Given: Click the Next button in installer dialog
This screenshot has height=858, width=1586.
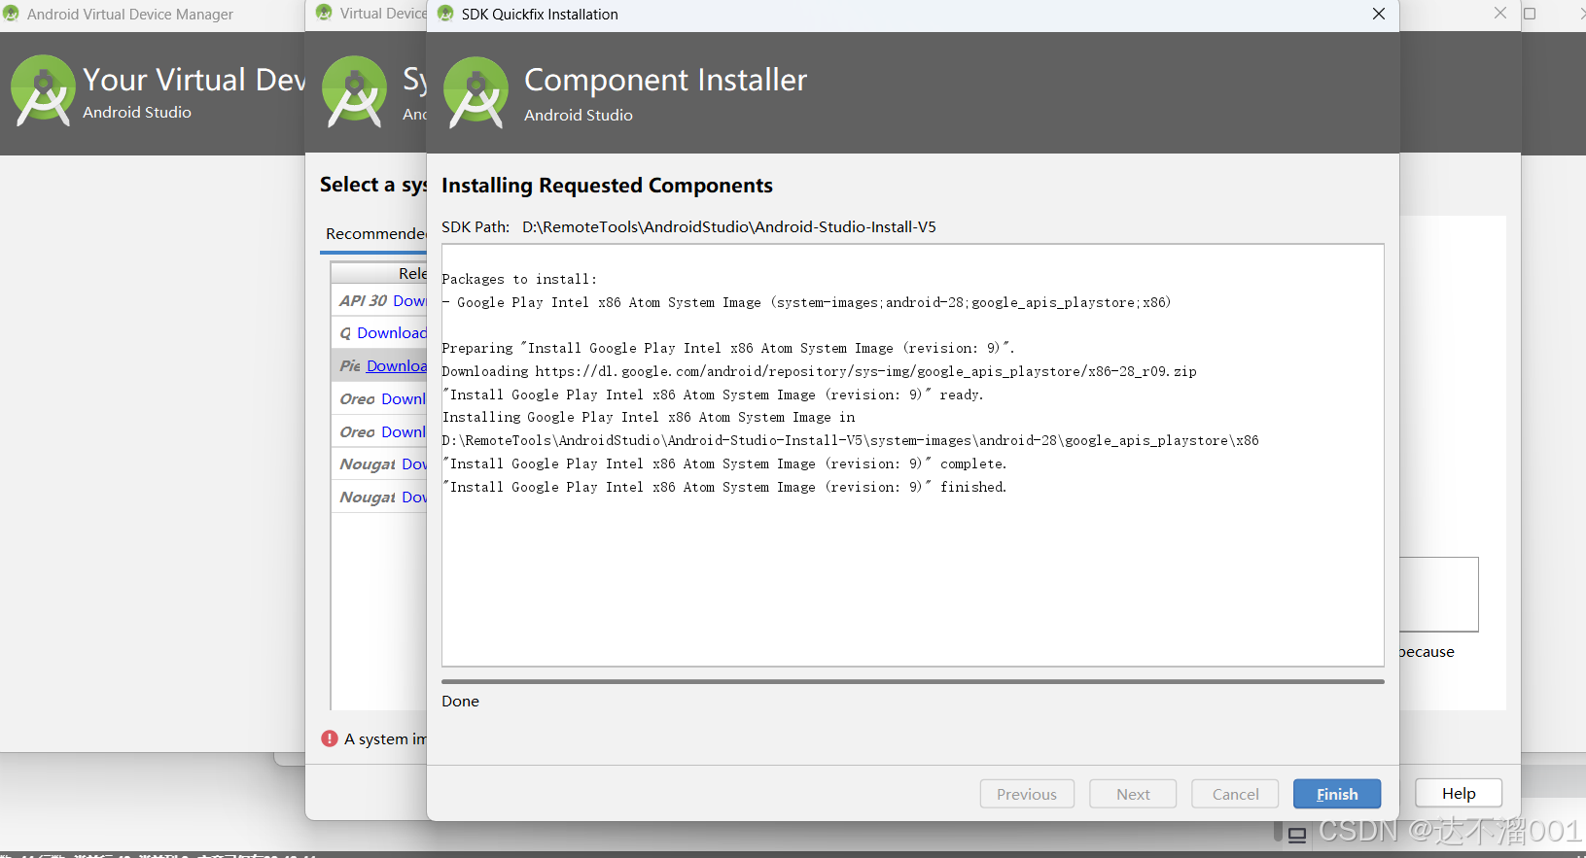Looking at the screenshot, I should [x=1133, y=794].
